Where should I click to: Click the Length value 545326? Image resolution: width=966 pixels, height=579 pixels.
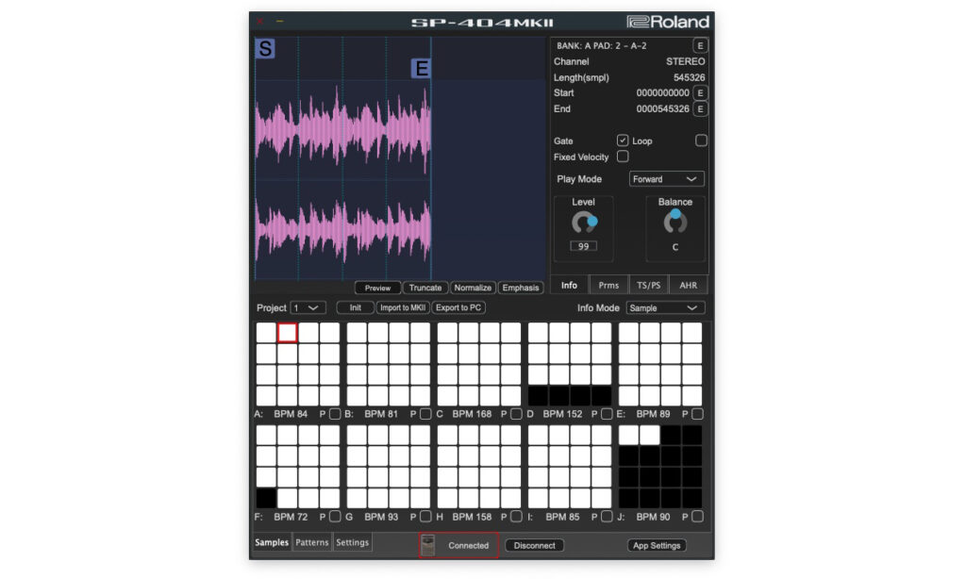pos(690,77)
